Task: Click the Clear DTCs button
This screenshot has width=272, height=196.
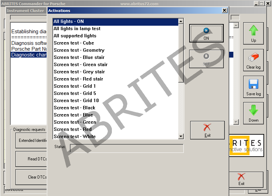Action: 31,177
